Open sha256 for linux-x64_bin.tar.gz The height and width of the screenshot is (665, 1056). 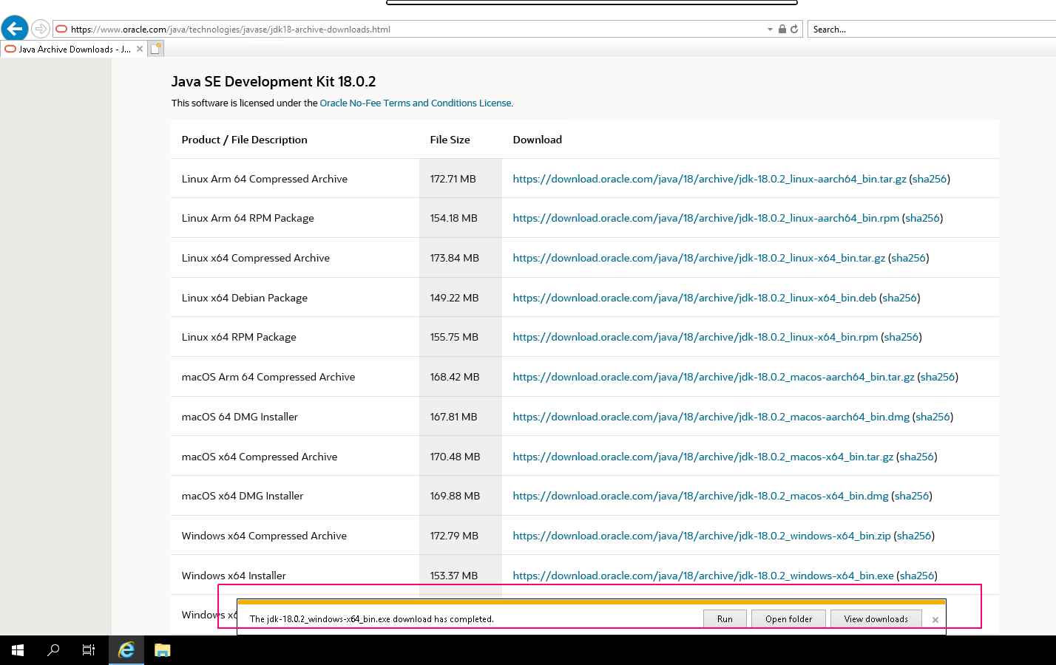point(908,258)
